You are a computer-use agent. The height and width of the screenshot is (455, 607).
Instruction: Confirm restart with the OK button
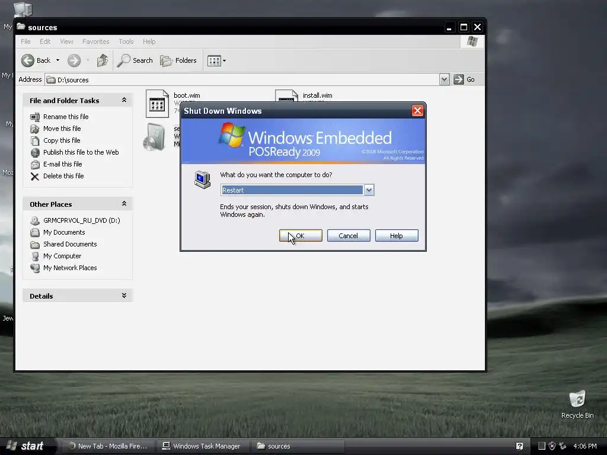pyautogui.click(x=301, y=236)
